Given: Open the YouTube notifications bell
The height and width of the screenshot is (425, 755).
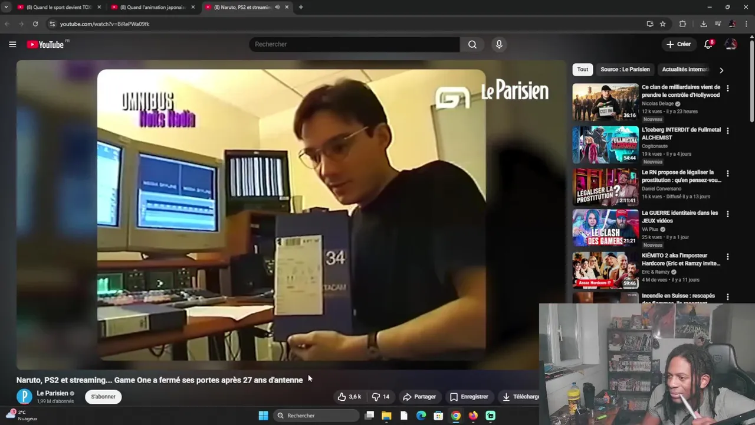Looking at the screenshot, I should tap(708, 44).
